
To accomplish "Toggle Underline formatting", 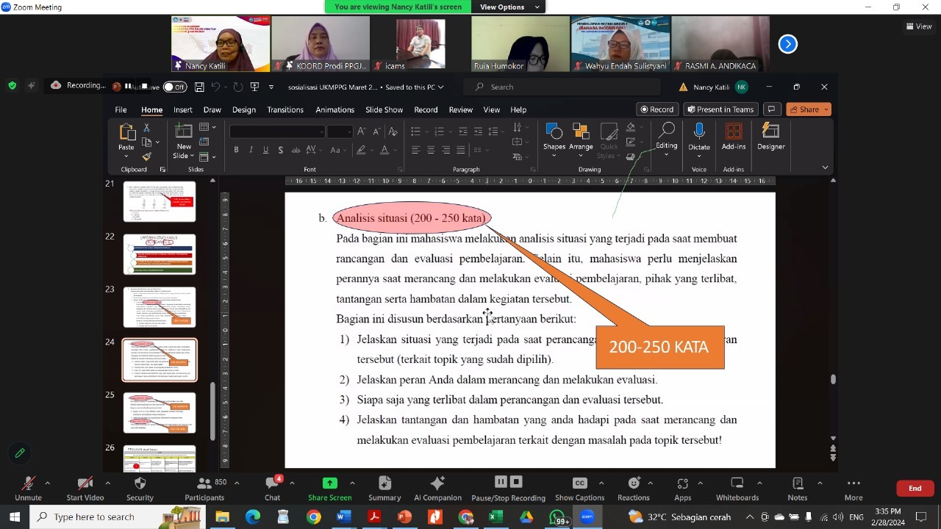I will click(265, 150).
